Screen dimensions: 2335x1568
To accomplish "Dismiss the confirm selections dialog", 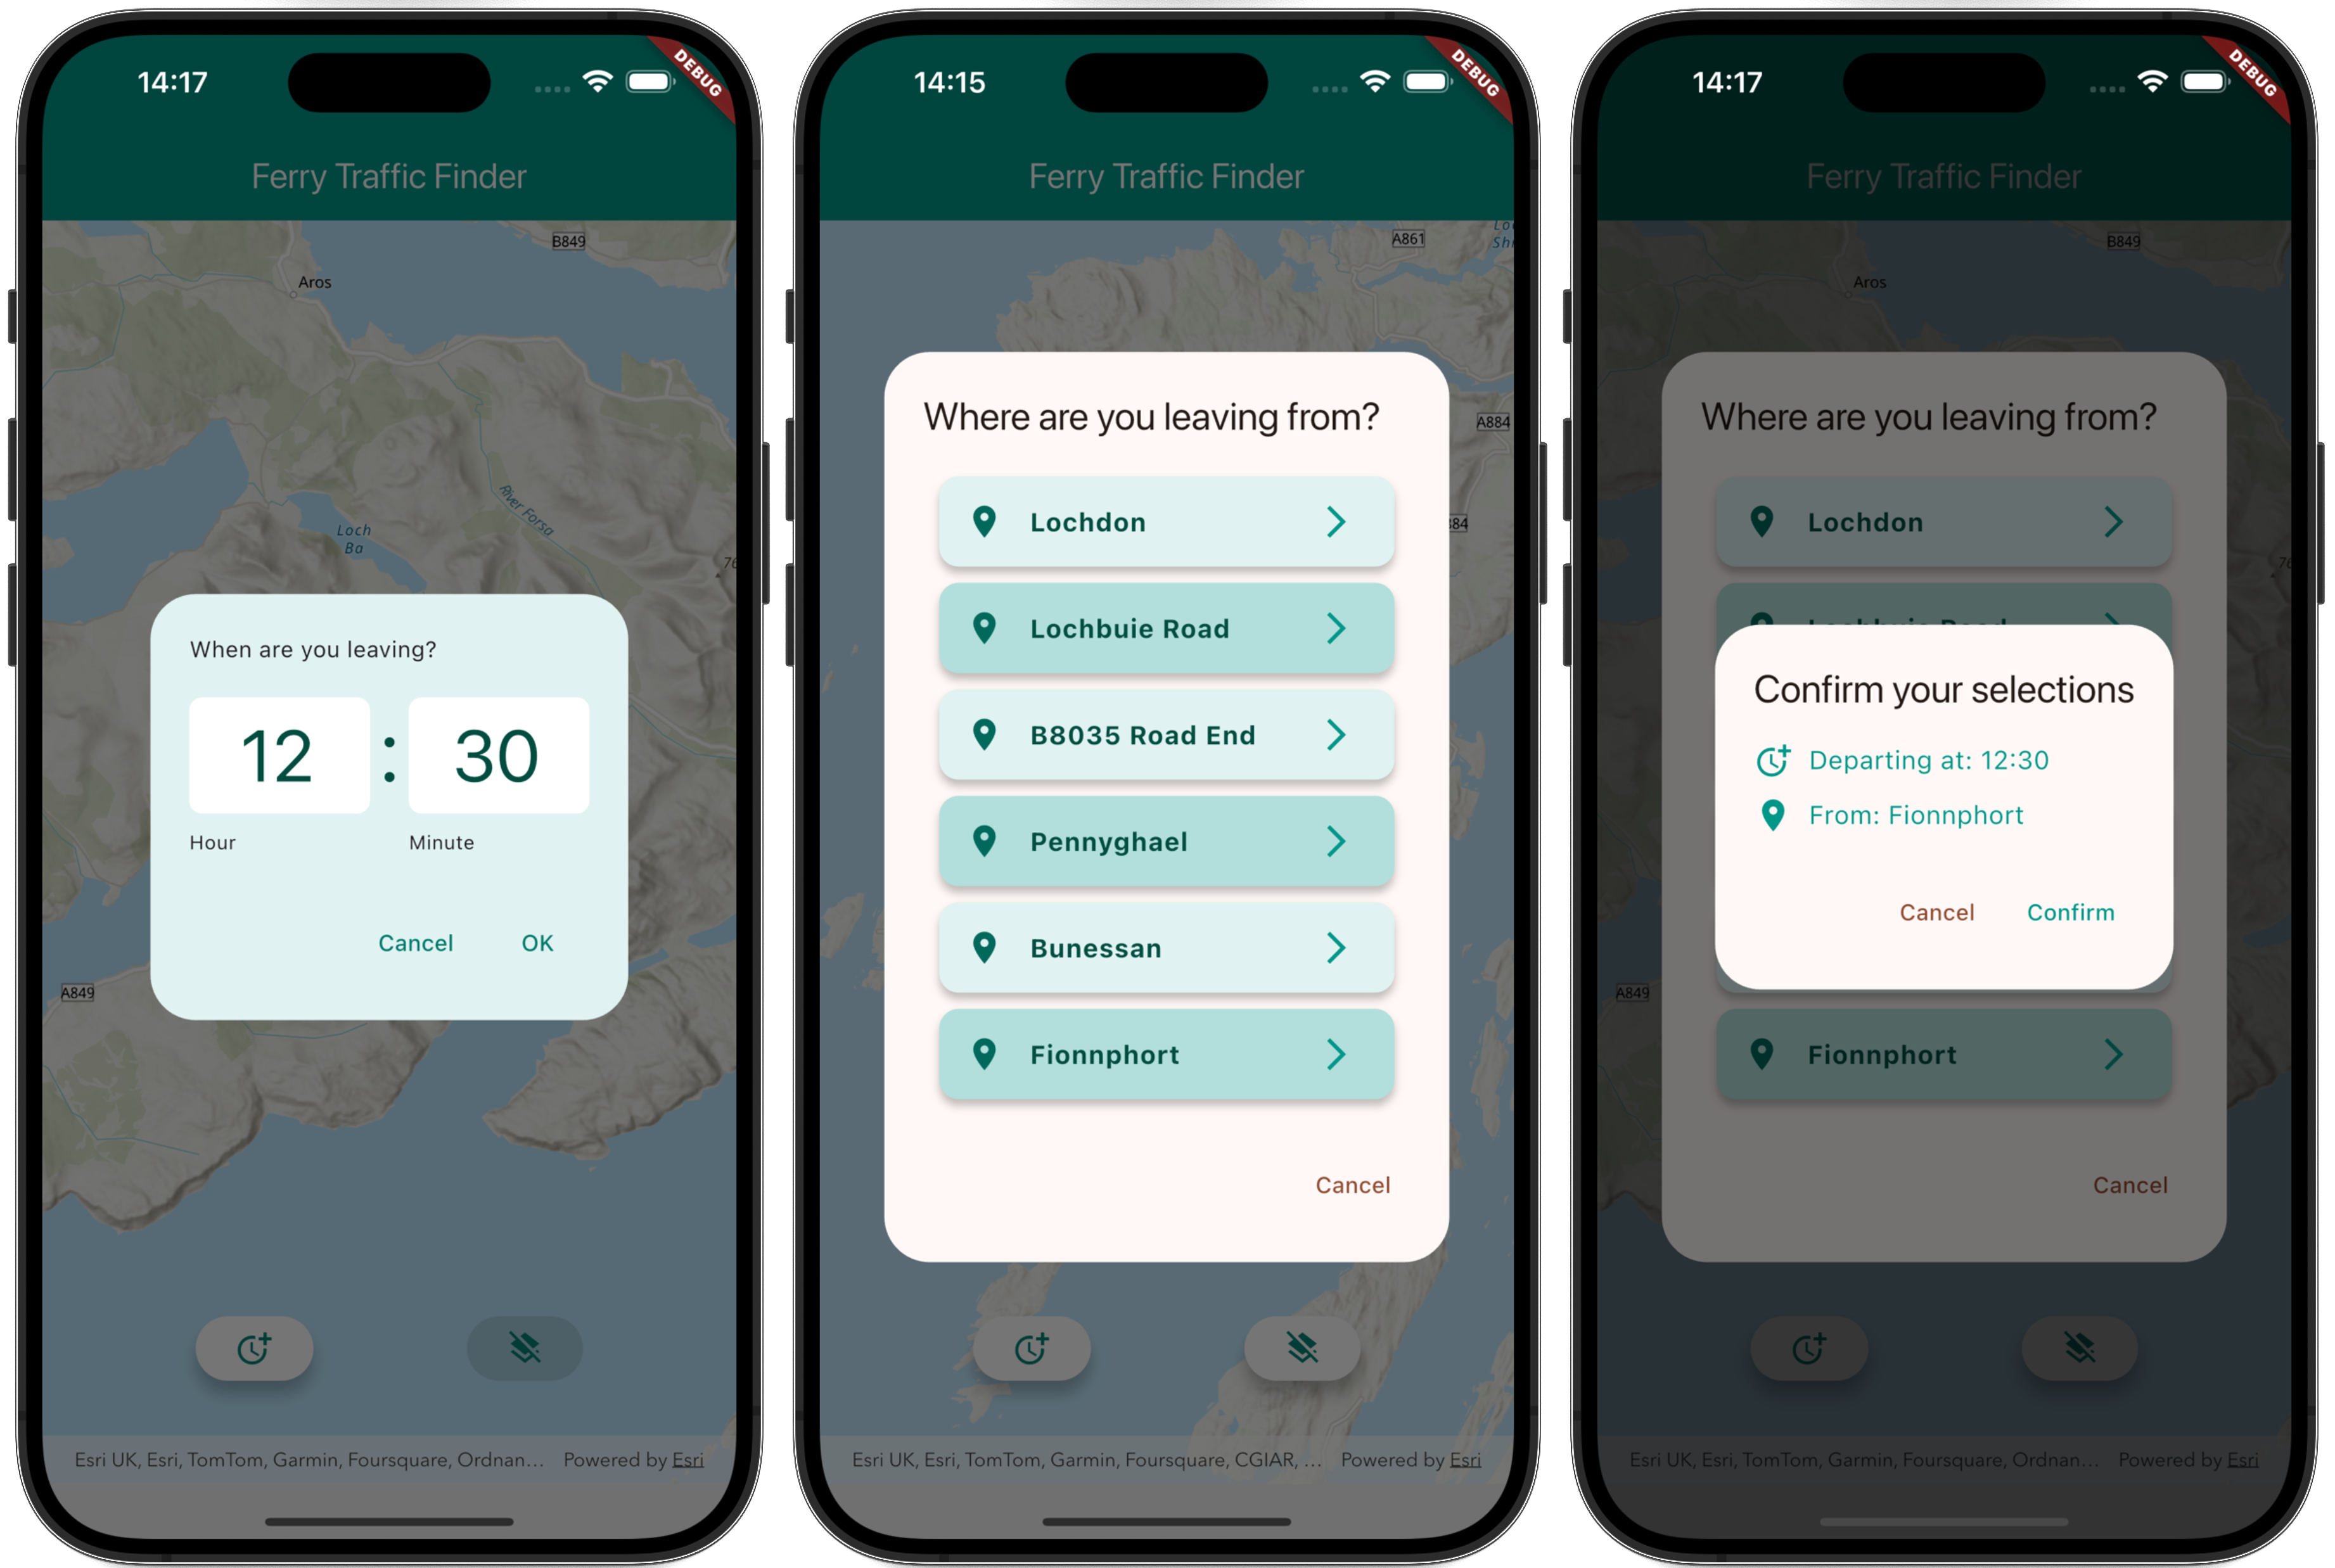I will pos(1938,912).
